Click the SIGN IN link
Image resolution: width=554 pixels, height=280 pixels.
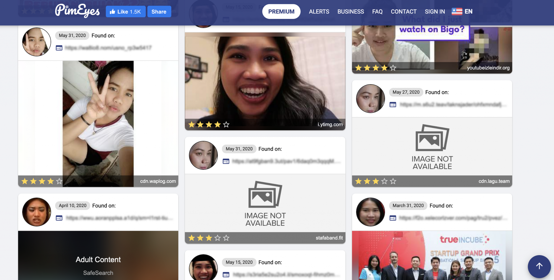(435, 11)
